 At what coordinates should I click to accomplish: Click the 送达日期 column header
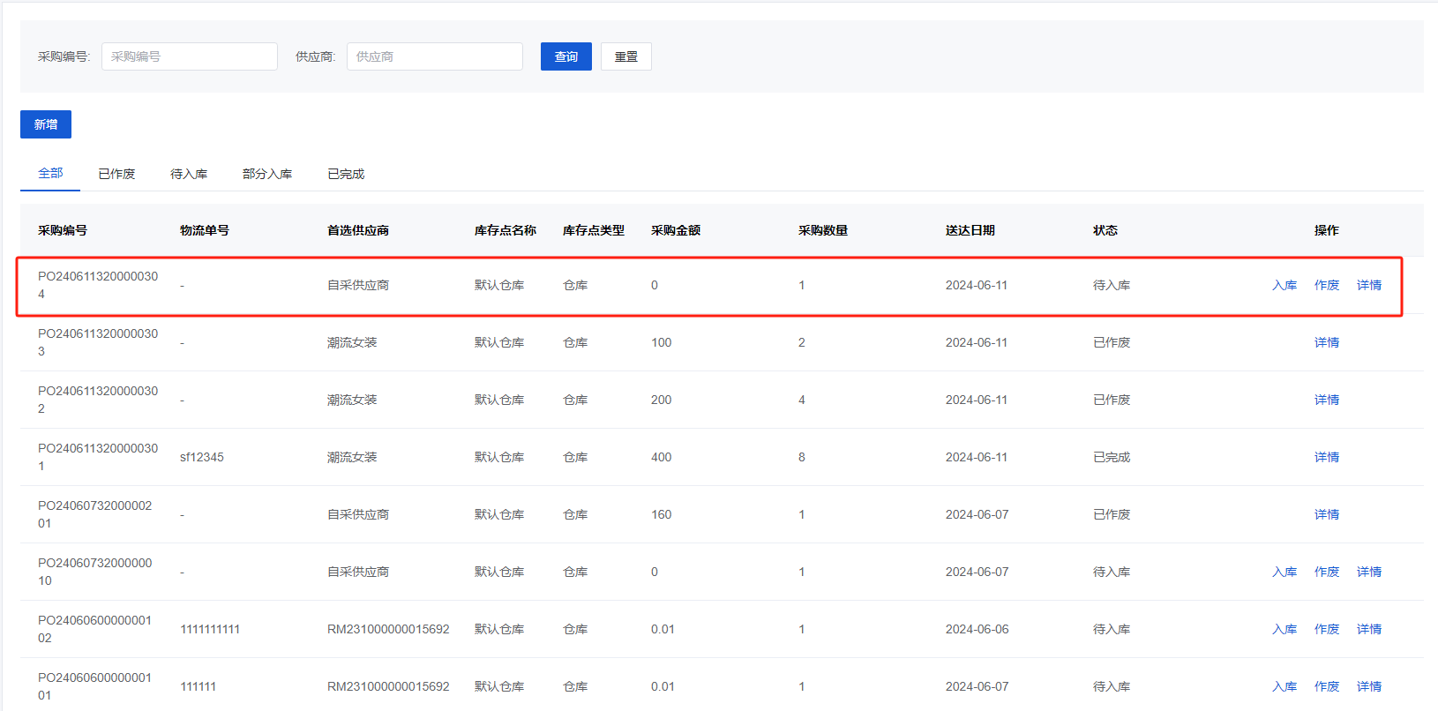coord(970,230)
